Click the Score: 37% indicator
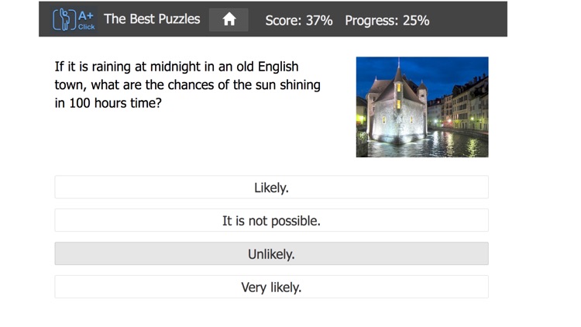581x327 pixels. point(298,20)
